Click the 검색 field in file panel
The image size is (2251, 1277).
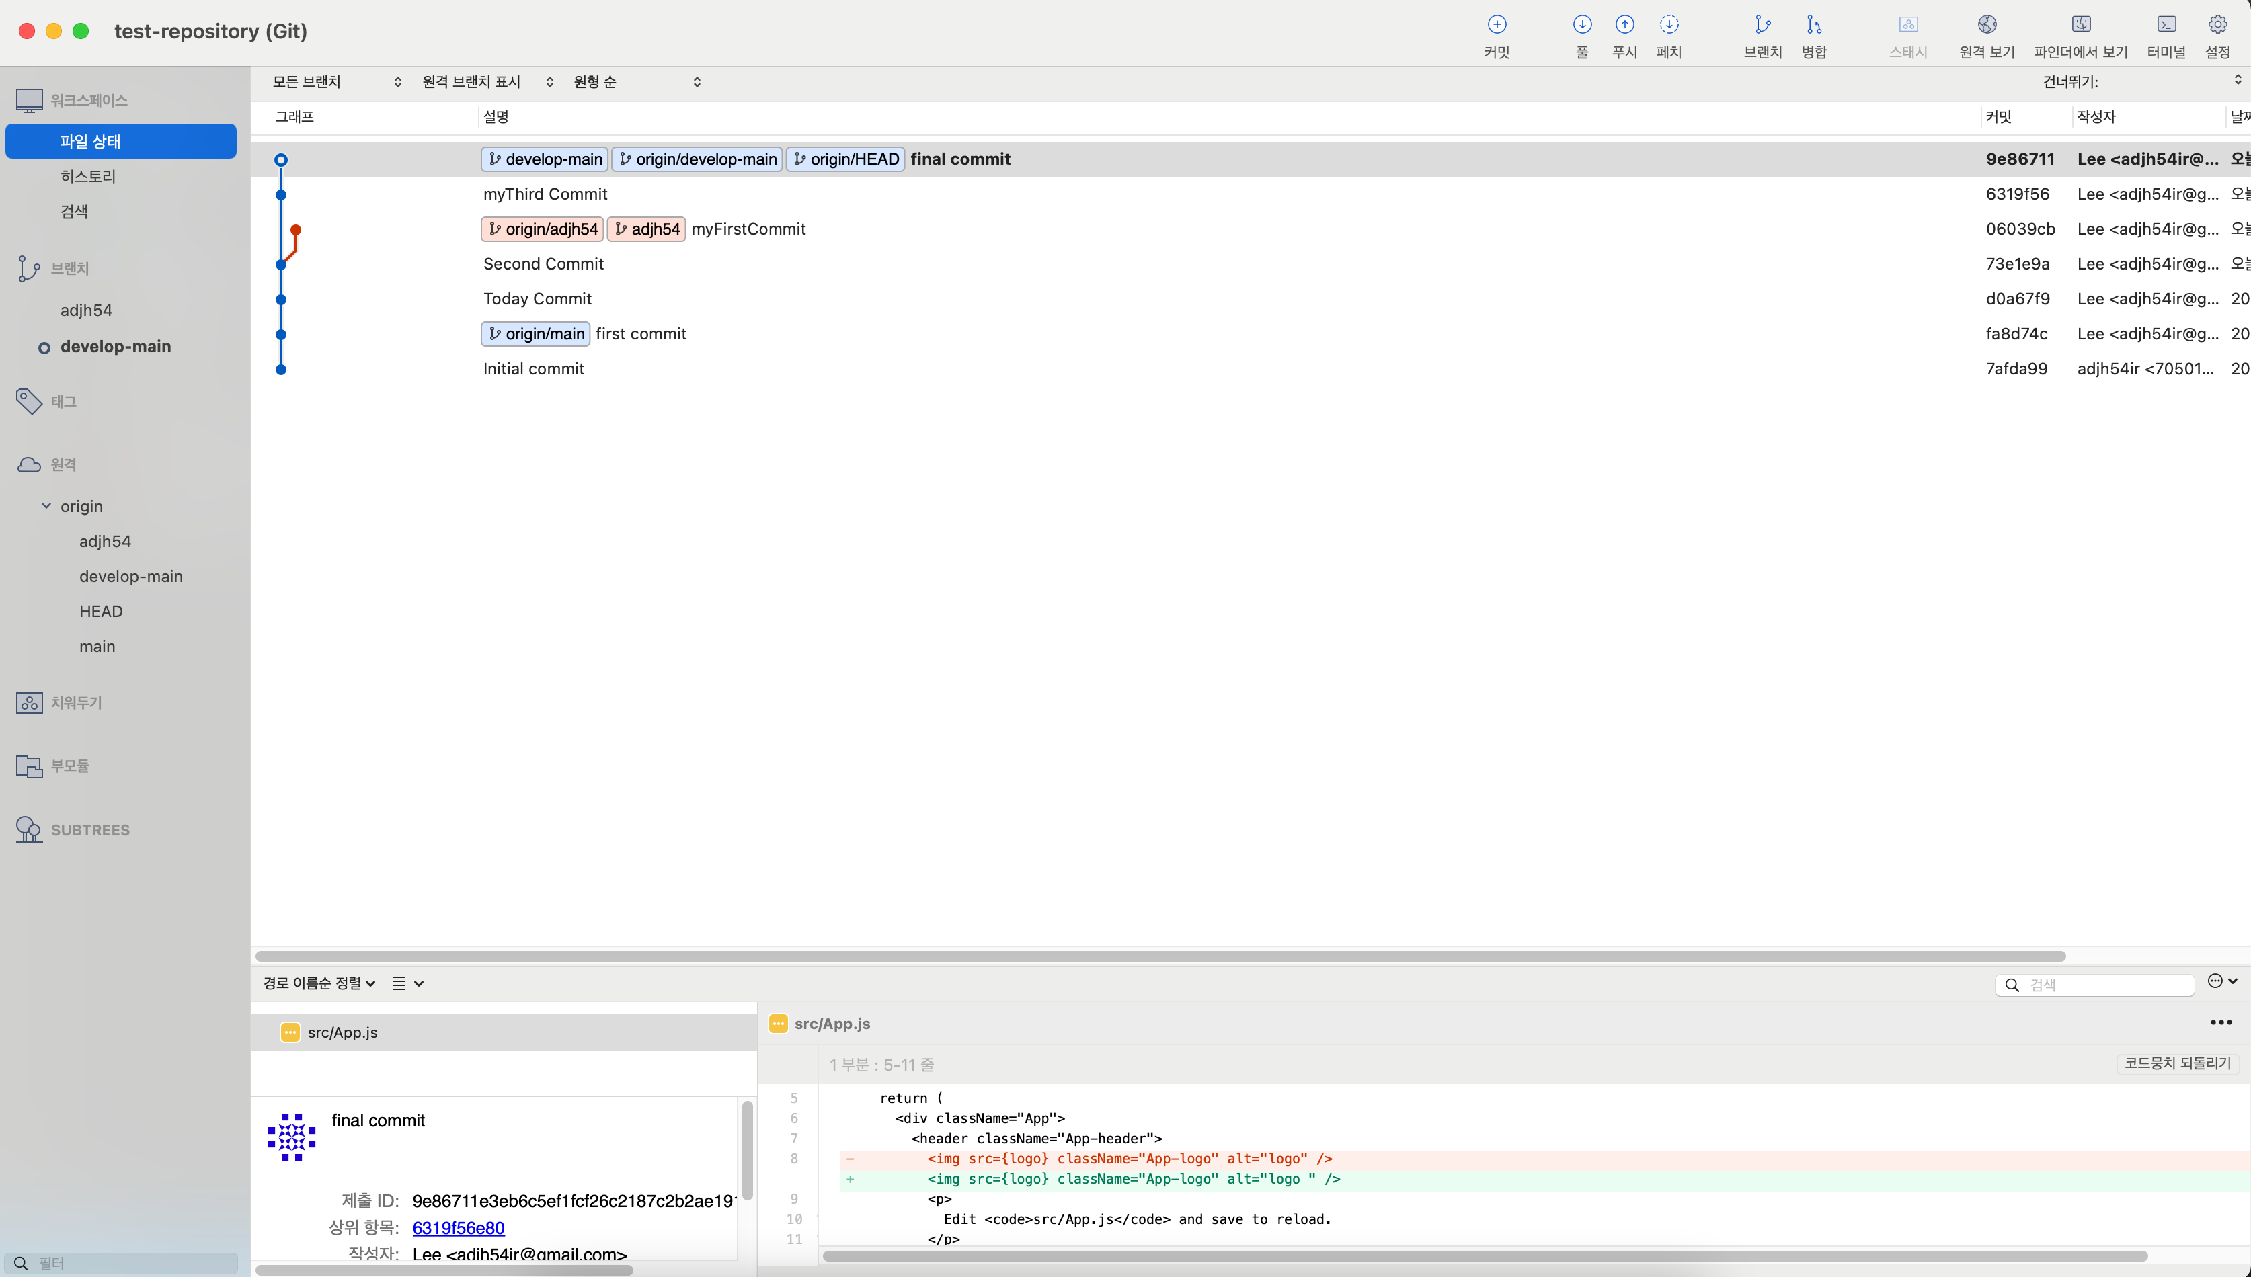[2105, 985]
